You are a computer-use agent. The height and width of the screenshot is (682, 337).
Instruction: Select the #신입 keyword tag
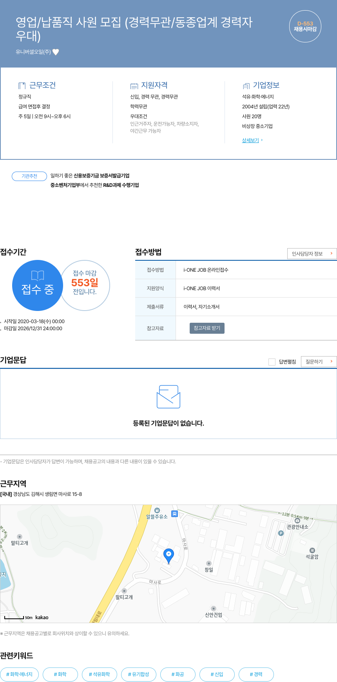point(217,674)
